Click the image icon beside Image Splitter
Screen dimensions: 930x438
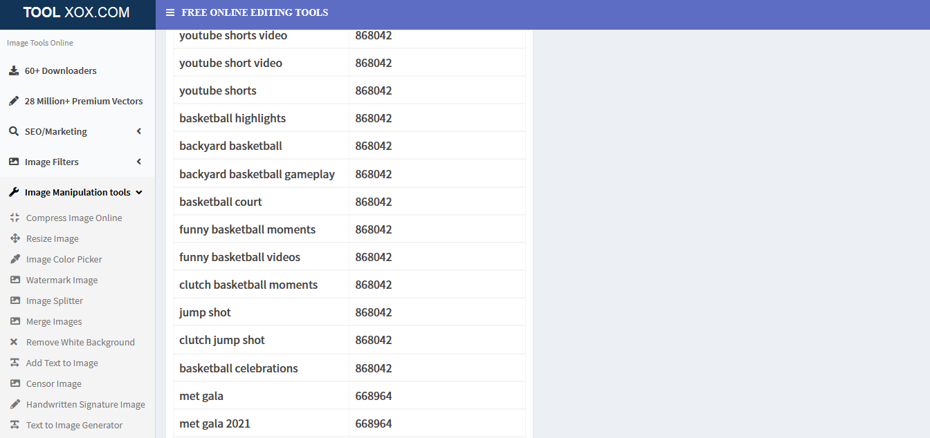[15, 301]
